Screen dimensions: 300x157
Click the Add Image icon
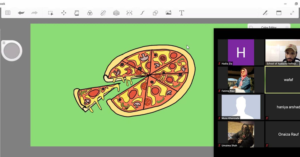pyautogui.click(x=168, y=13)
